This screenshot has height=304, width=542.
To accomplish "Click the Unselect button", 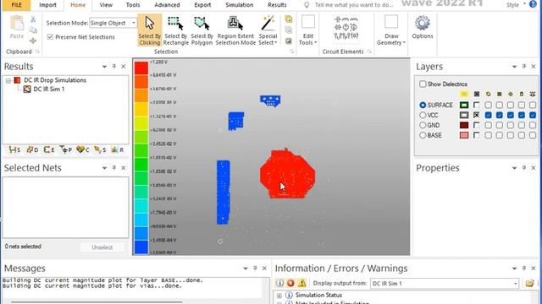I will click(x=102, y=247).
